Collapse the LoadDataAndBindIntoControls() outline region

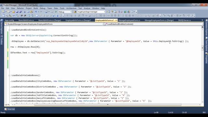[9, 30]
